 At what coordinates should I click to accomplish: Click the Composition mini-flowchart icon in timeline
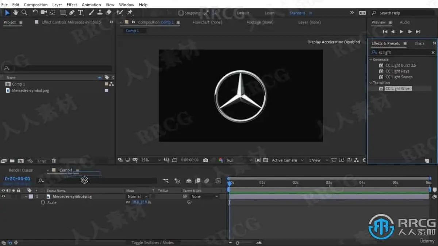point(166,180)
